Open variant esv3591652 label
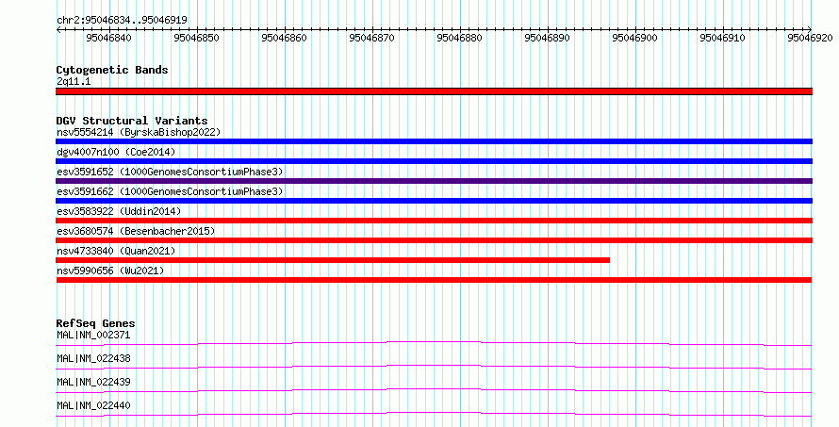This screenshot has height=427, width=839. [x=170, y=172]
